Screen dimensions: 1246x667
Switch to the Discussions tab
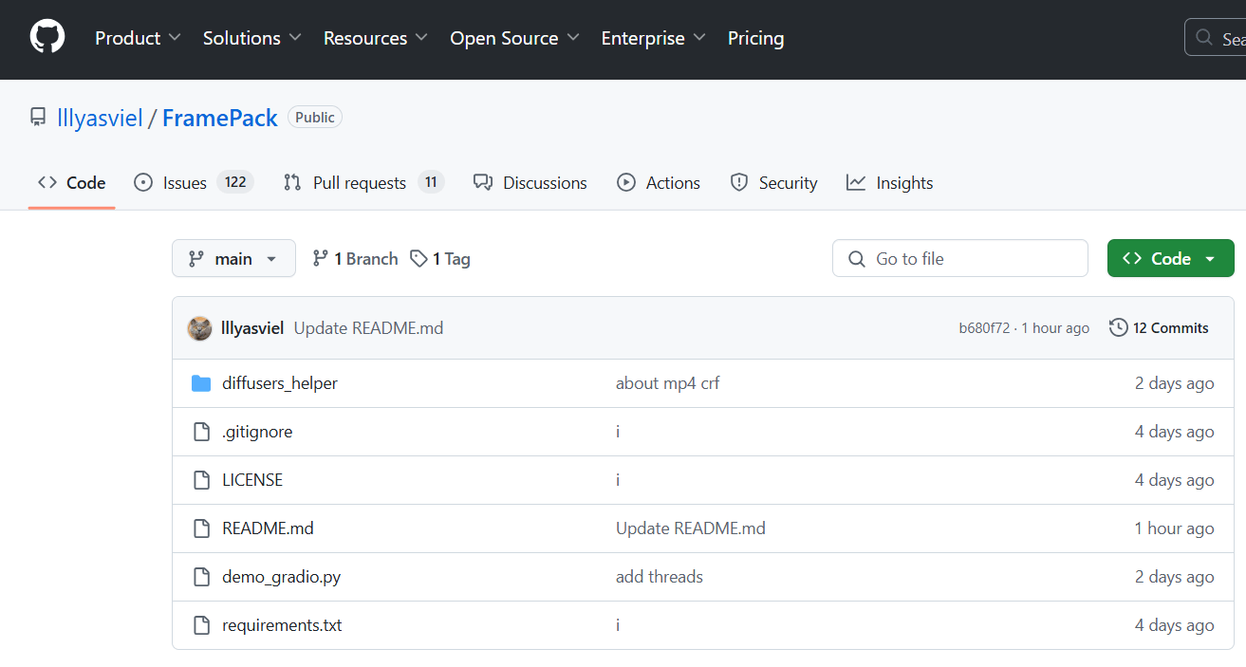[x=530, y=183]
